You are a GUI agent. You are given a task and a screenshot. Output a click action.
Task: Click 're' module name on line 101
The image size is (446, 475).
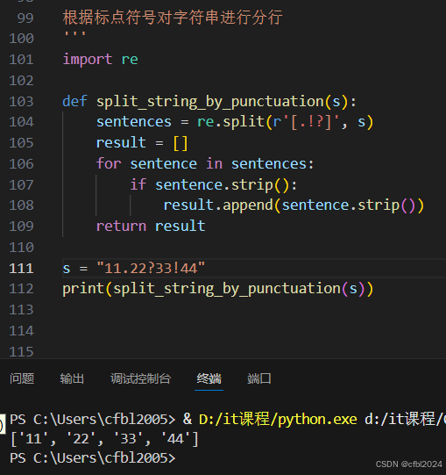[x=130, y=60]
